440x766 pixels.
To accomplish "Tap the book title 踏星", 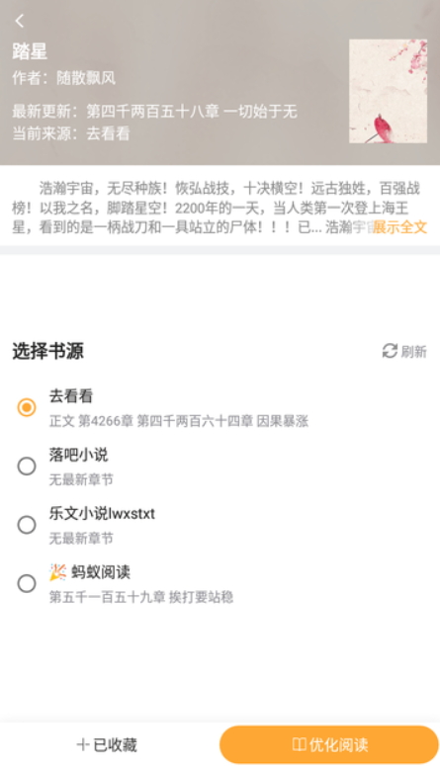I will click(x=30, y=51).
